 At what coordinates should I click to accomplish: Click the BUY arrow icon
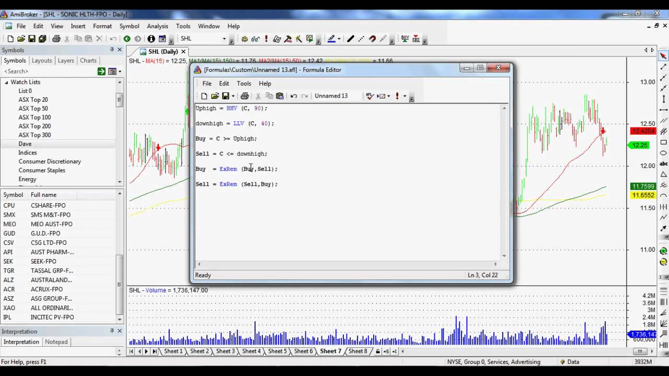pos(405,39)
